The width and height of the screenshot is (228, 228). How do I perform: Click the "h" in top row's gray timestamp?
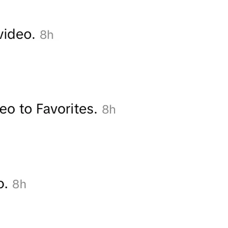[50, 35]
